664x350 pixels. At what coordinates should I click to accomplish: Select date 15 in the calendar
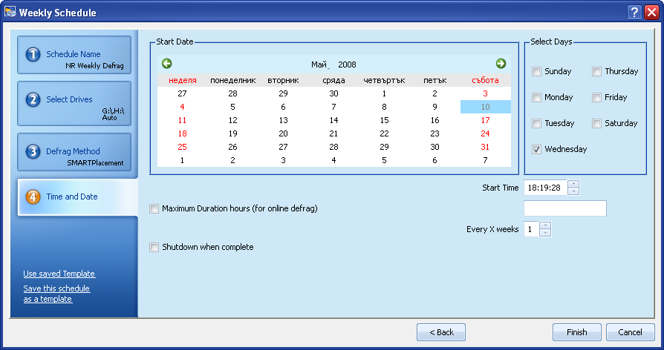[384, 120]
